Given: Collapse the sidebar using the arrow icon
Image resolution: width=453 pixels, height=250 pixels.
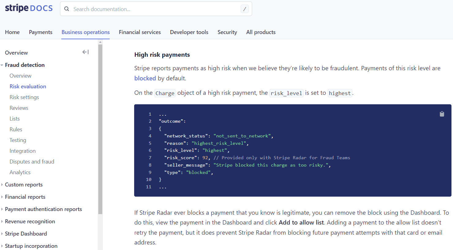Looking at the screenshot, I should (x=85, y=52).
